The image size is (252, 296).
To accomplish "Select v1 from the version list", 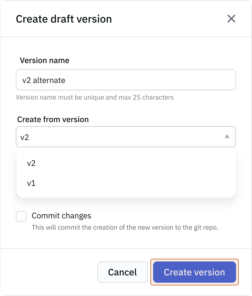I will pos(31,183).
